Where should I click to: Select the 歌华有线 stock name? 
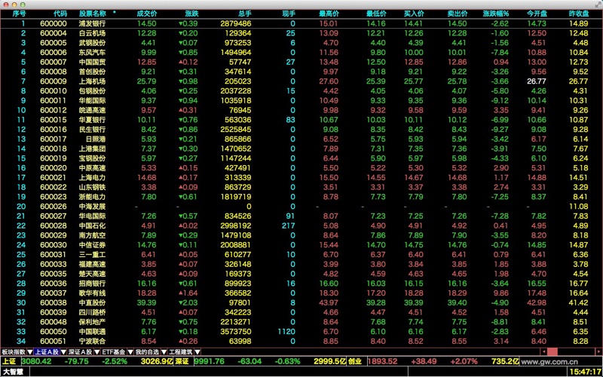click(x=92, y=293)
